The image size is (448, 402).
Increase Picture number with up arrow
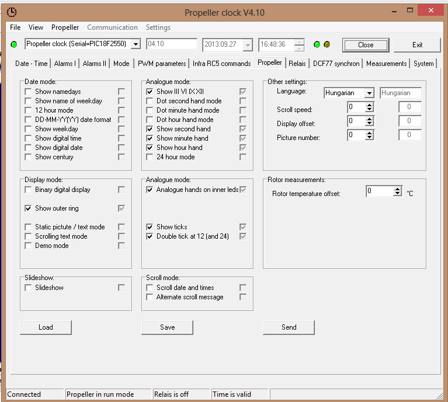[369, 133]
